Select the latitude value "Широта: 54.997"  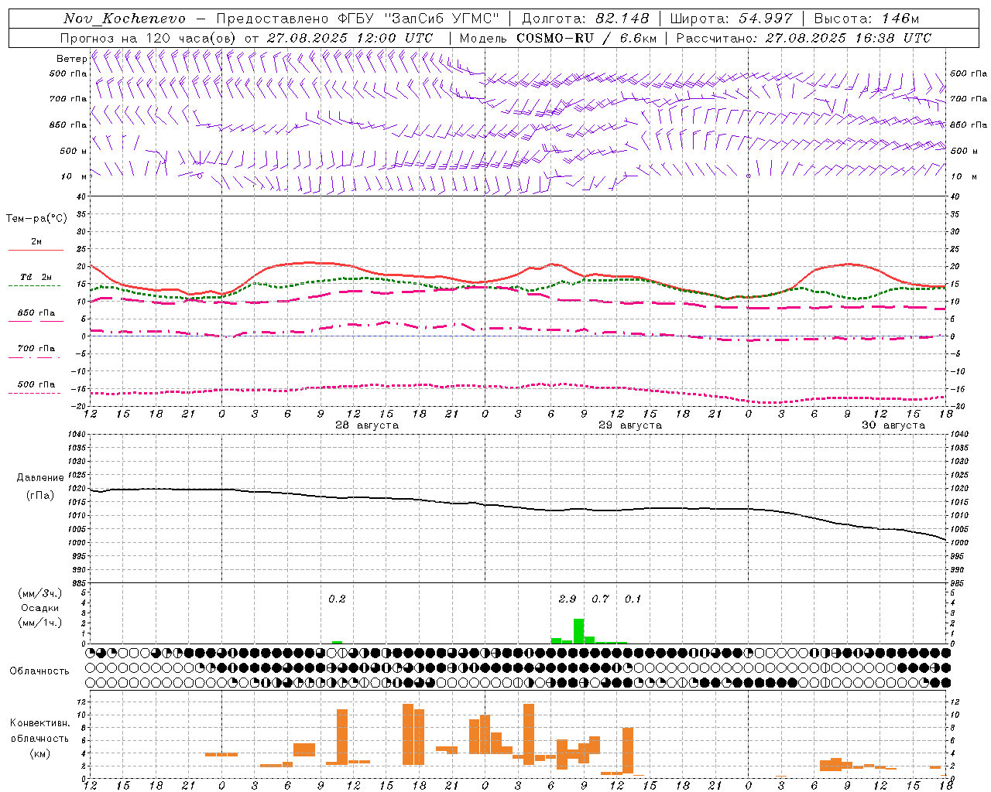(732, 19)
